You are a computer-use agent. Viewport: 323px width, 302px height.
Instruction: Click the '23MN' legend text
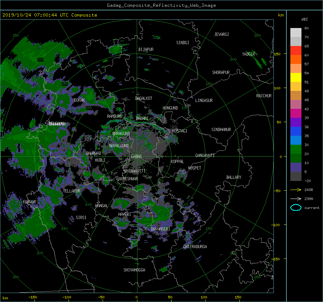(x=309, y=199)
